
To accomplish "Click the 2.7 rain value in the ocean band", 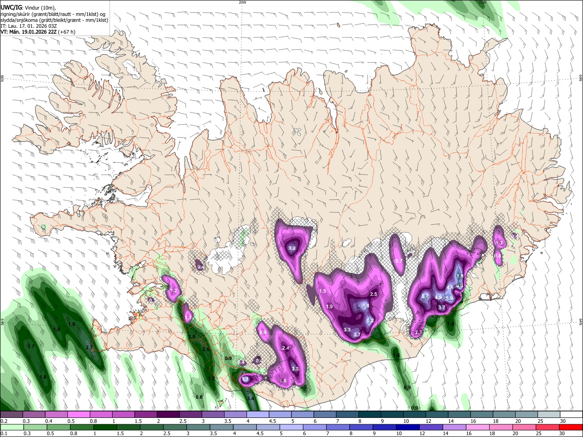I will tap(89, 347).
